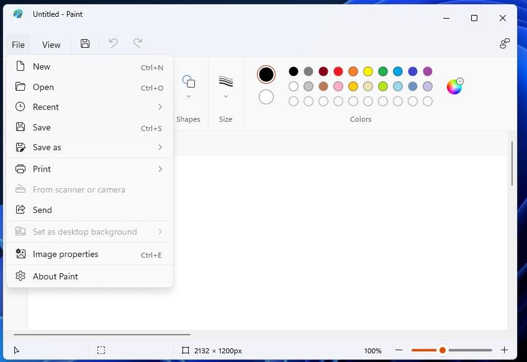
Task: Expand the Size dropdown chevron
Action: click(226, 96)
